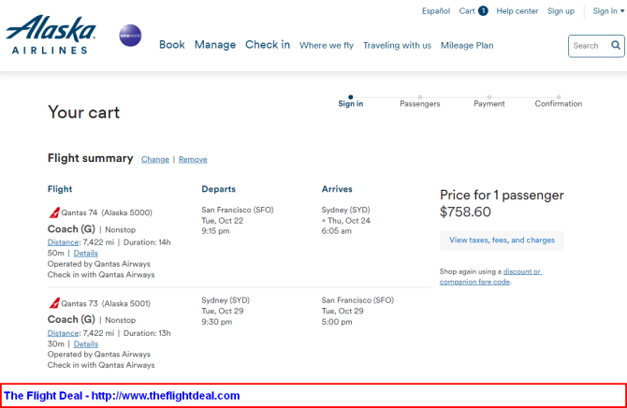Screen dimensions: 627x408
Task: Click 'Qantas 73 (Alaska 5001)' flight text
Action: [x=106, y=303]
